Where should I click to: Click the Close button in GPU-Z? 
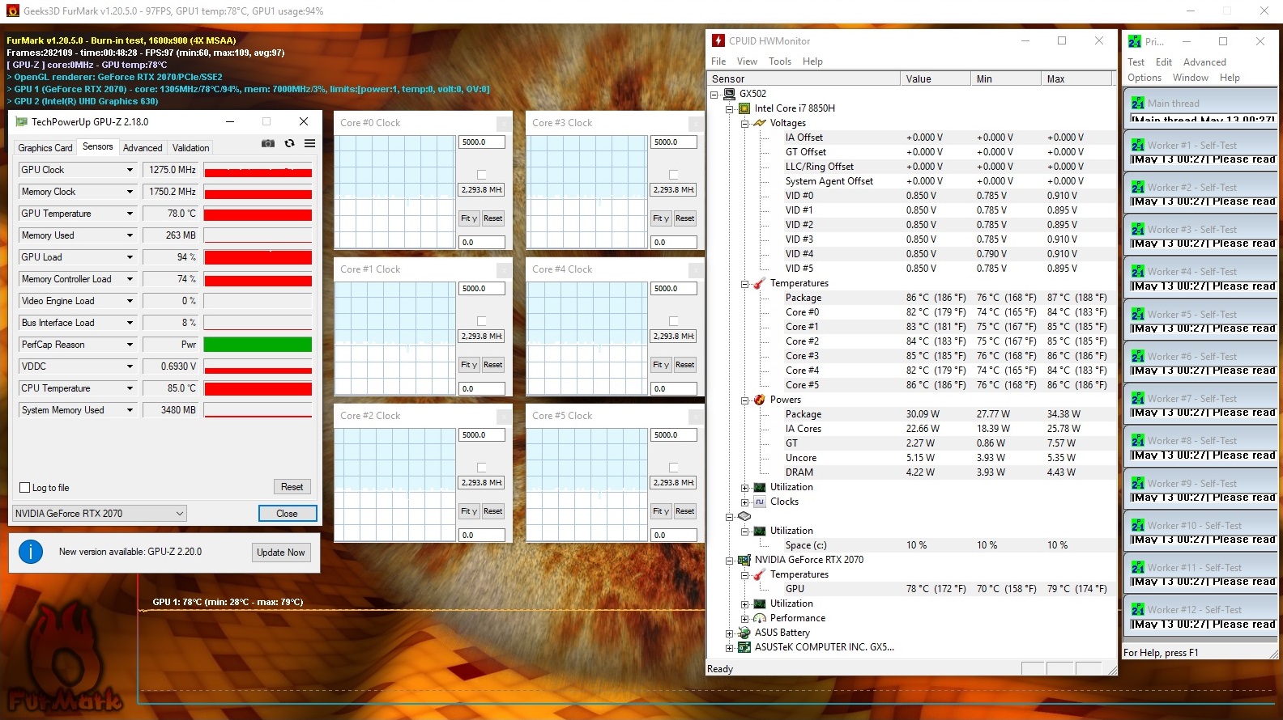point(287,514)
